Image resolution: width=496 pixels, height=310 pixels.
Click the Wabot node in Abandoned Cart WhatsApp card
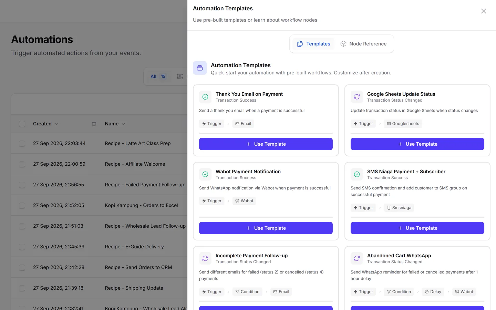(x=464, y=292)
